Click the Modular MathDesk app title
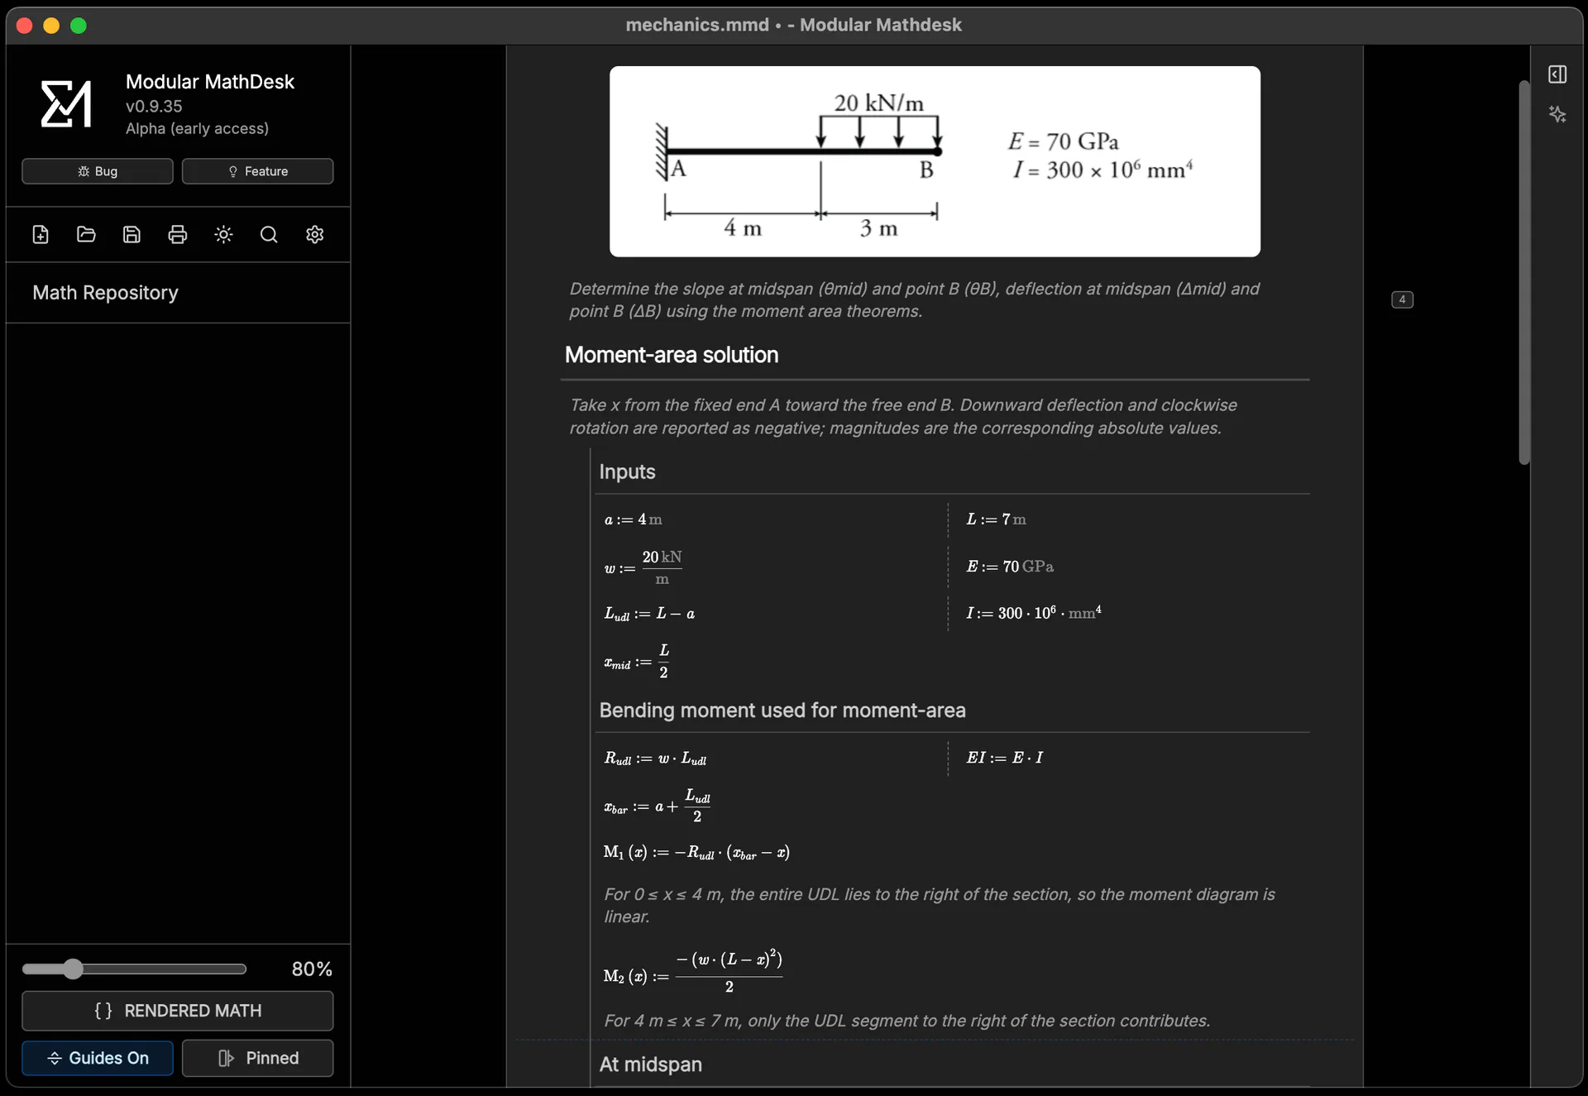The width and height of the screenshot is (1588, 1096). click(210, 82)
